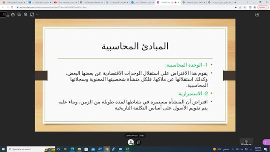The image size is (270, 152).
Task: Open the session menu hamburger icon
Action: [x=4, y=15]
